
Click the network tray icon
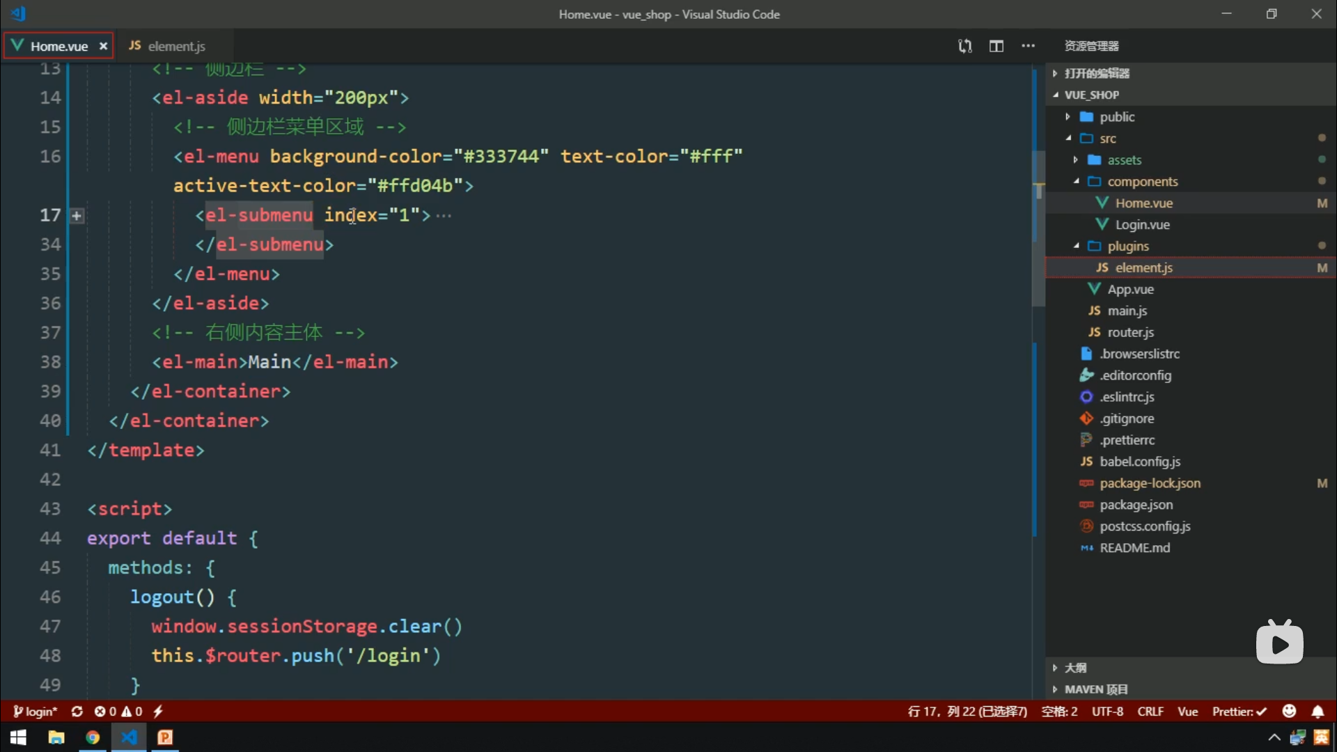tap(1297, 738)
